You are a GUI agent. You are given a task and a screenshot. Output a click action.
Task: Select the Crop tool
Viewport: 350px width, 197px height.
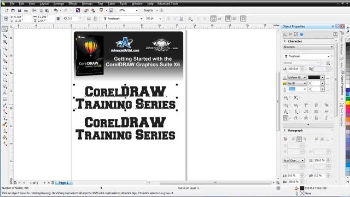click(x=5, y=42)
